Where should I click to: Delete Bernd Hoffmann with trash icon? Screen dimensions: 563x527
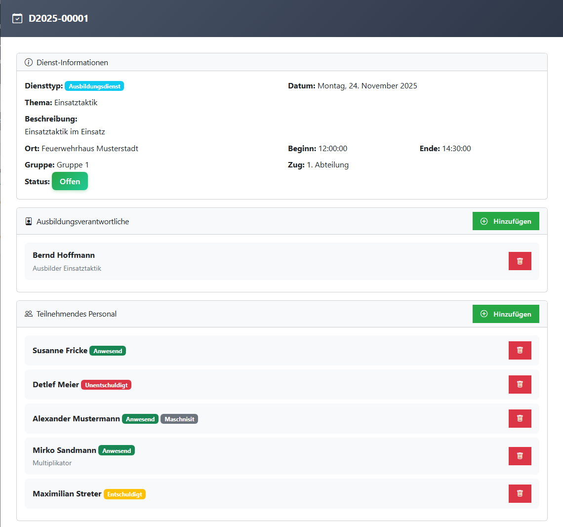click(520, 261)
